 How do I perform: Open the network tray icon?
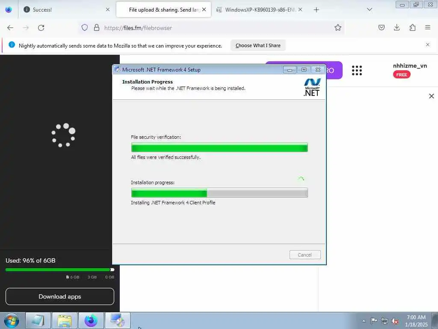(385, 321)
